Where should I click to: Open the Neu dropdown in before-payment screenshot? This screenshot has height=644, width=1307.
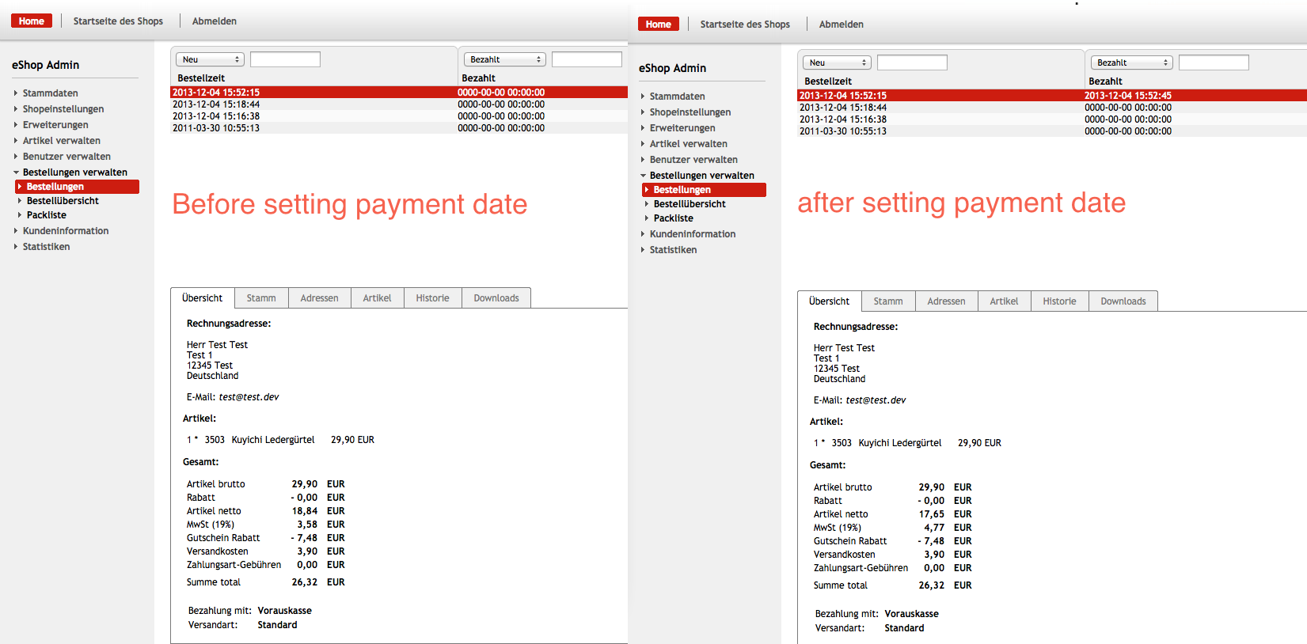[210, 59]
